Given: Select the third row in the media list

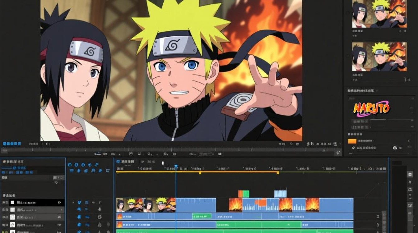Looking at the screenshot, I should click(32, 217).
